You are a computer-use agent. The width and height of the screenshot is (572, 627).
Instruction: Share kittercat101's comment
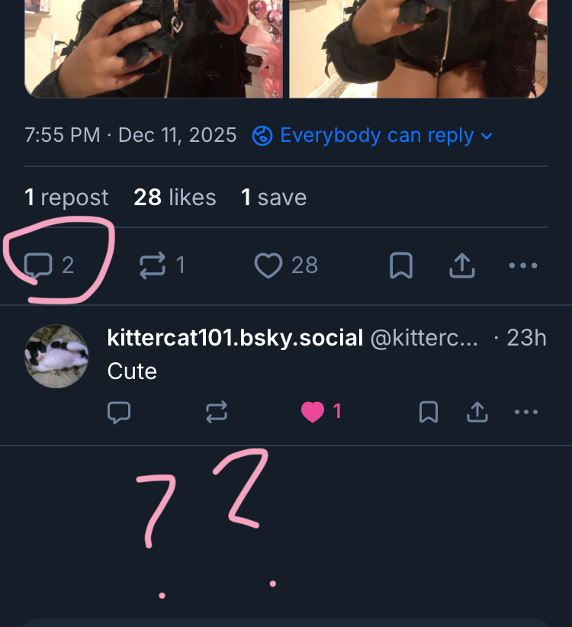tap(477, 413)
